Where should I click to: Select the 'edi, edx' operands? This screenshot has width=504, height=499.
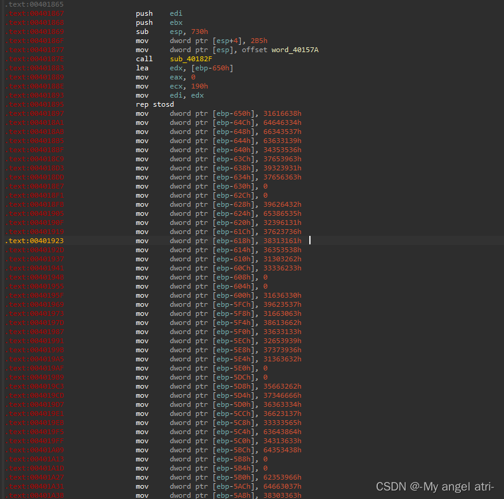coord(187,95)
